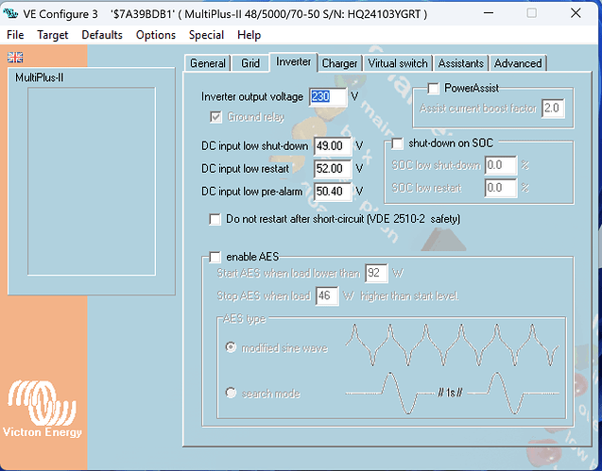Select MultiPlus-II in the left panel
This screenshot has height=471, width=602.
[x=40, y=77]
